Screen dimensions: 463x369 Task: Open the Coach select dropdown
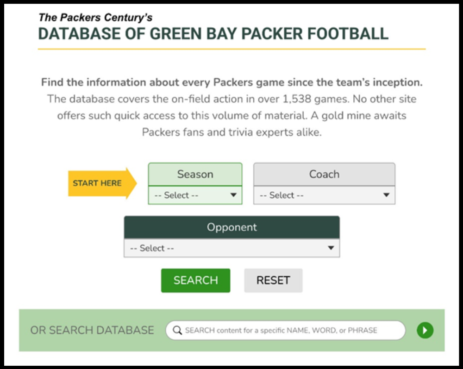coord(324,195)
